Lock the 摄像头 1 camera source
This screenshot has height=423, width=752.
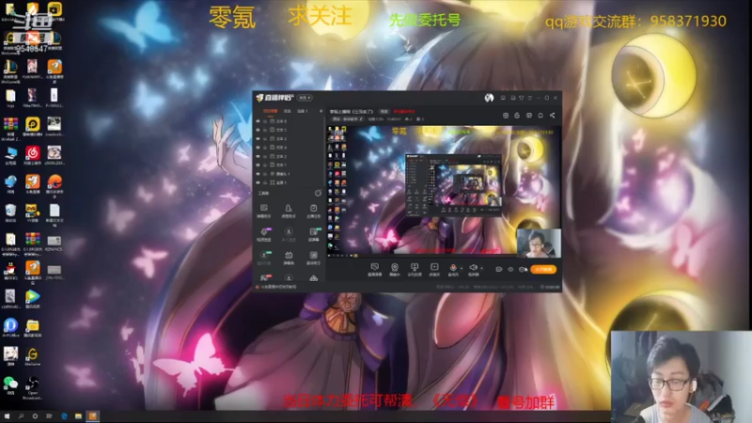coord(265,174)
